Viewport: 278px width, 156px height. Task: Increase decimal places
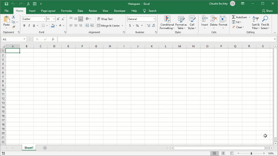point(149,26)
